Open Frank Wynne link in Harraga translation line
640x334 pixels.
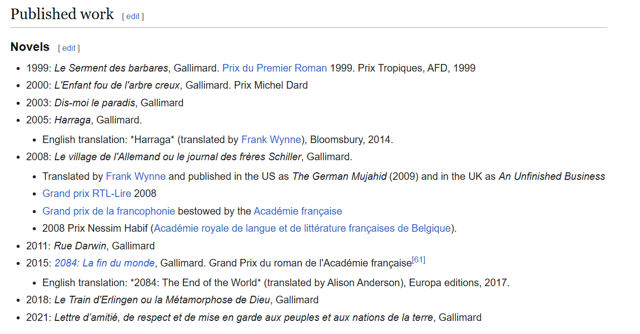point(271,140)
